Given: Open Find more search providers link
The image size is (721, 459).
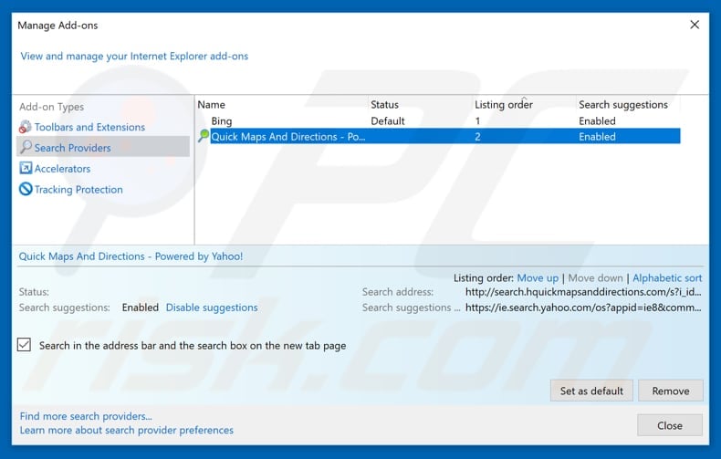Looking at the screenshot, I should point(86,416).
